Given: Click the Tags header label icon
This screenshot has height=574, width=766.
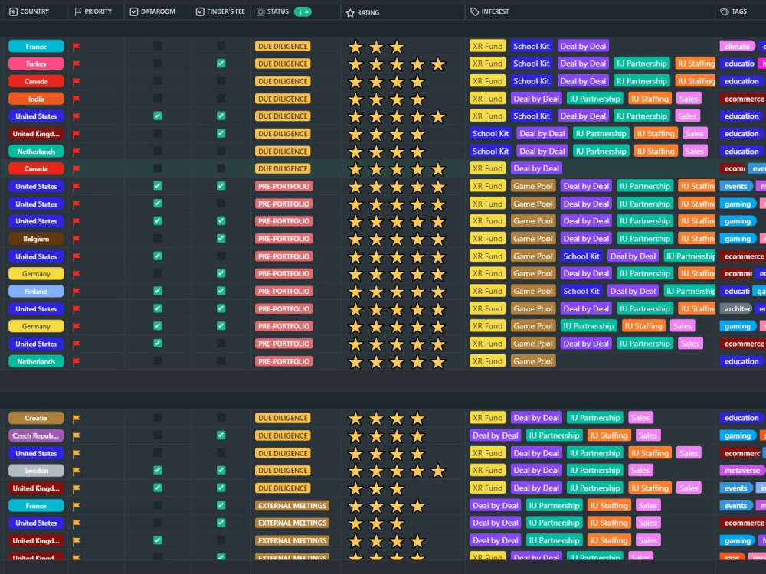Looking at the screenshot, I should (725, 11).
